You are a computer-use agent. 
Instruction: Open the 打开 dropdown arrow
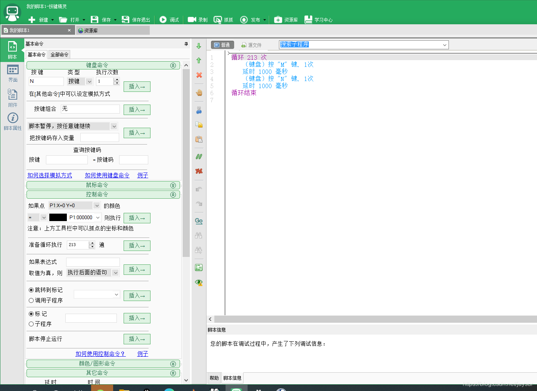[84, 20]
